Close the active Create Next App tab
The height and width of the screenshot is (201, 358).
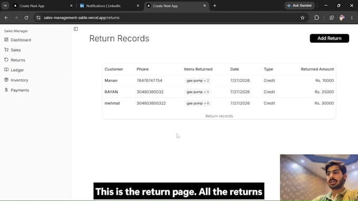(x=205, y=6)
